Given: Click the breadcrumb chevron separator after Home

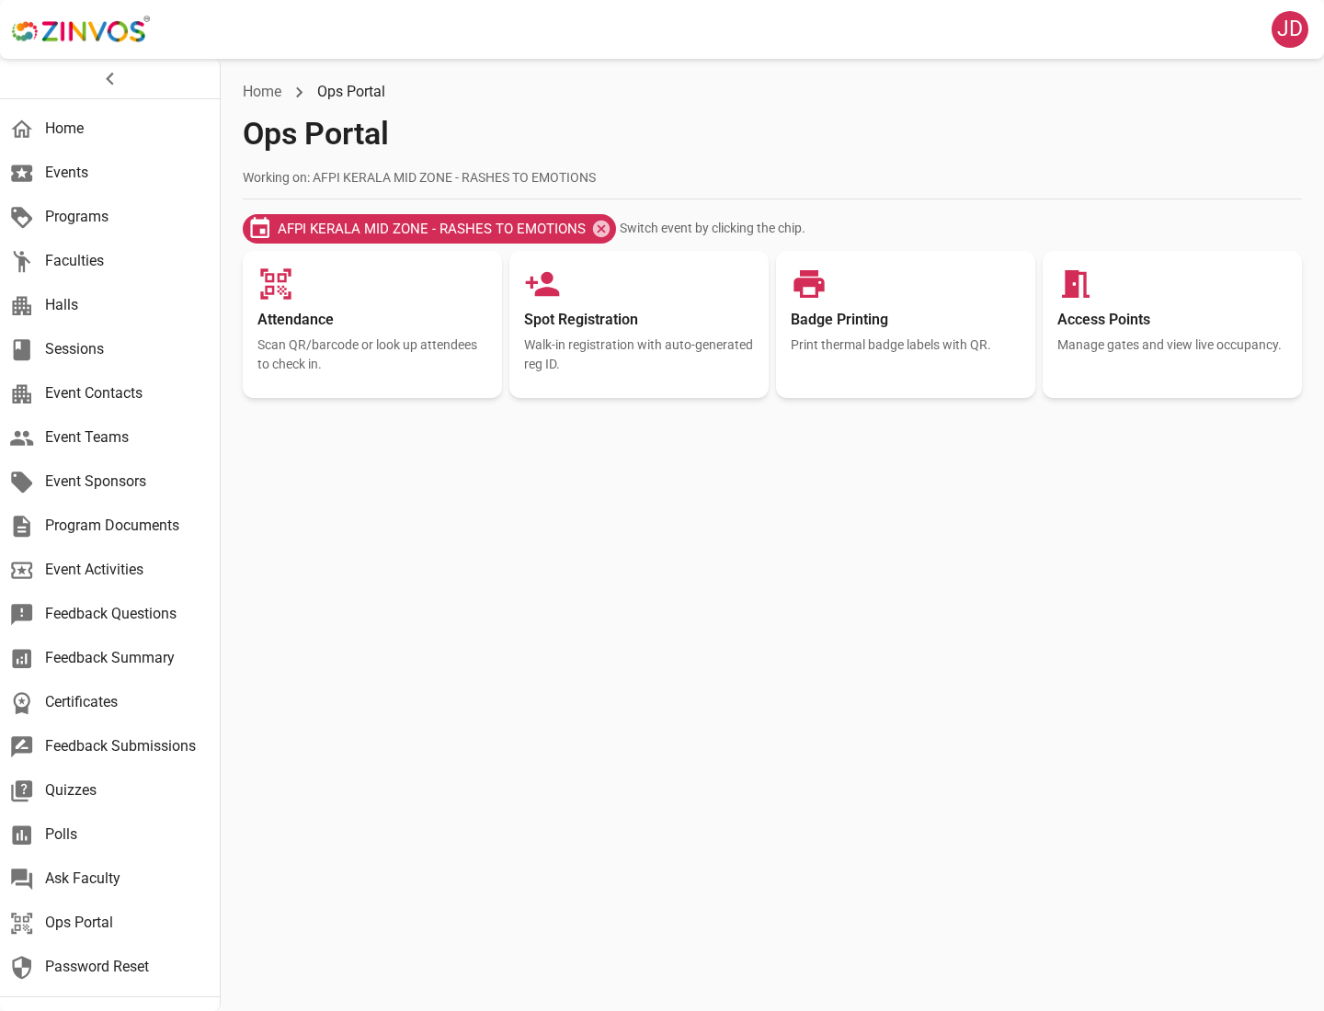Looking at the screenshot, I should (300, 92).
